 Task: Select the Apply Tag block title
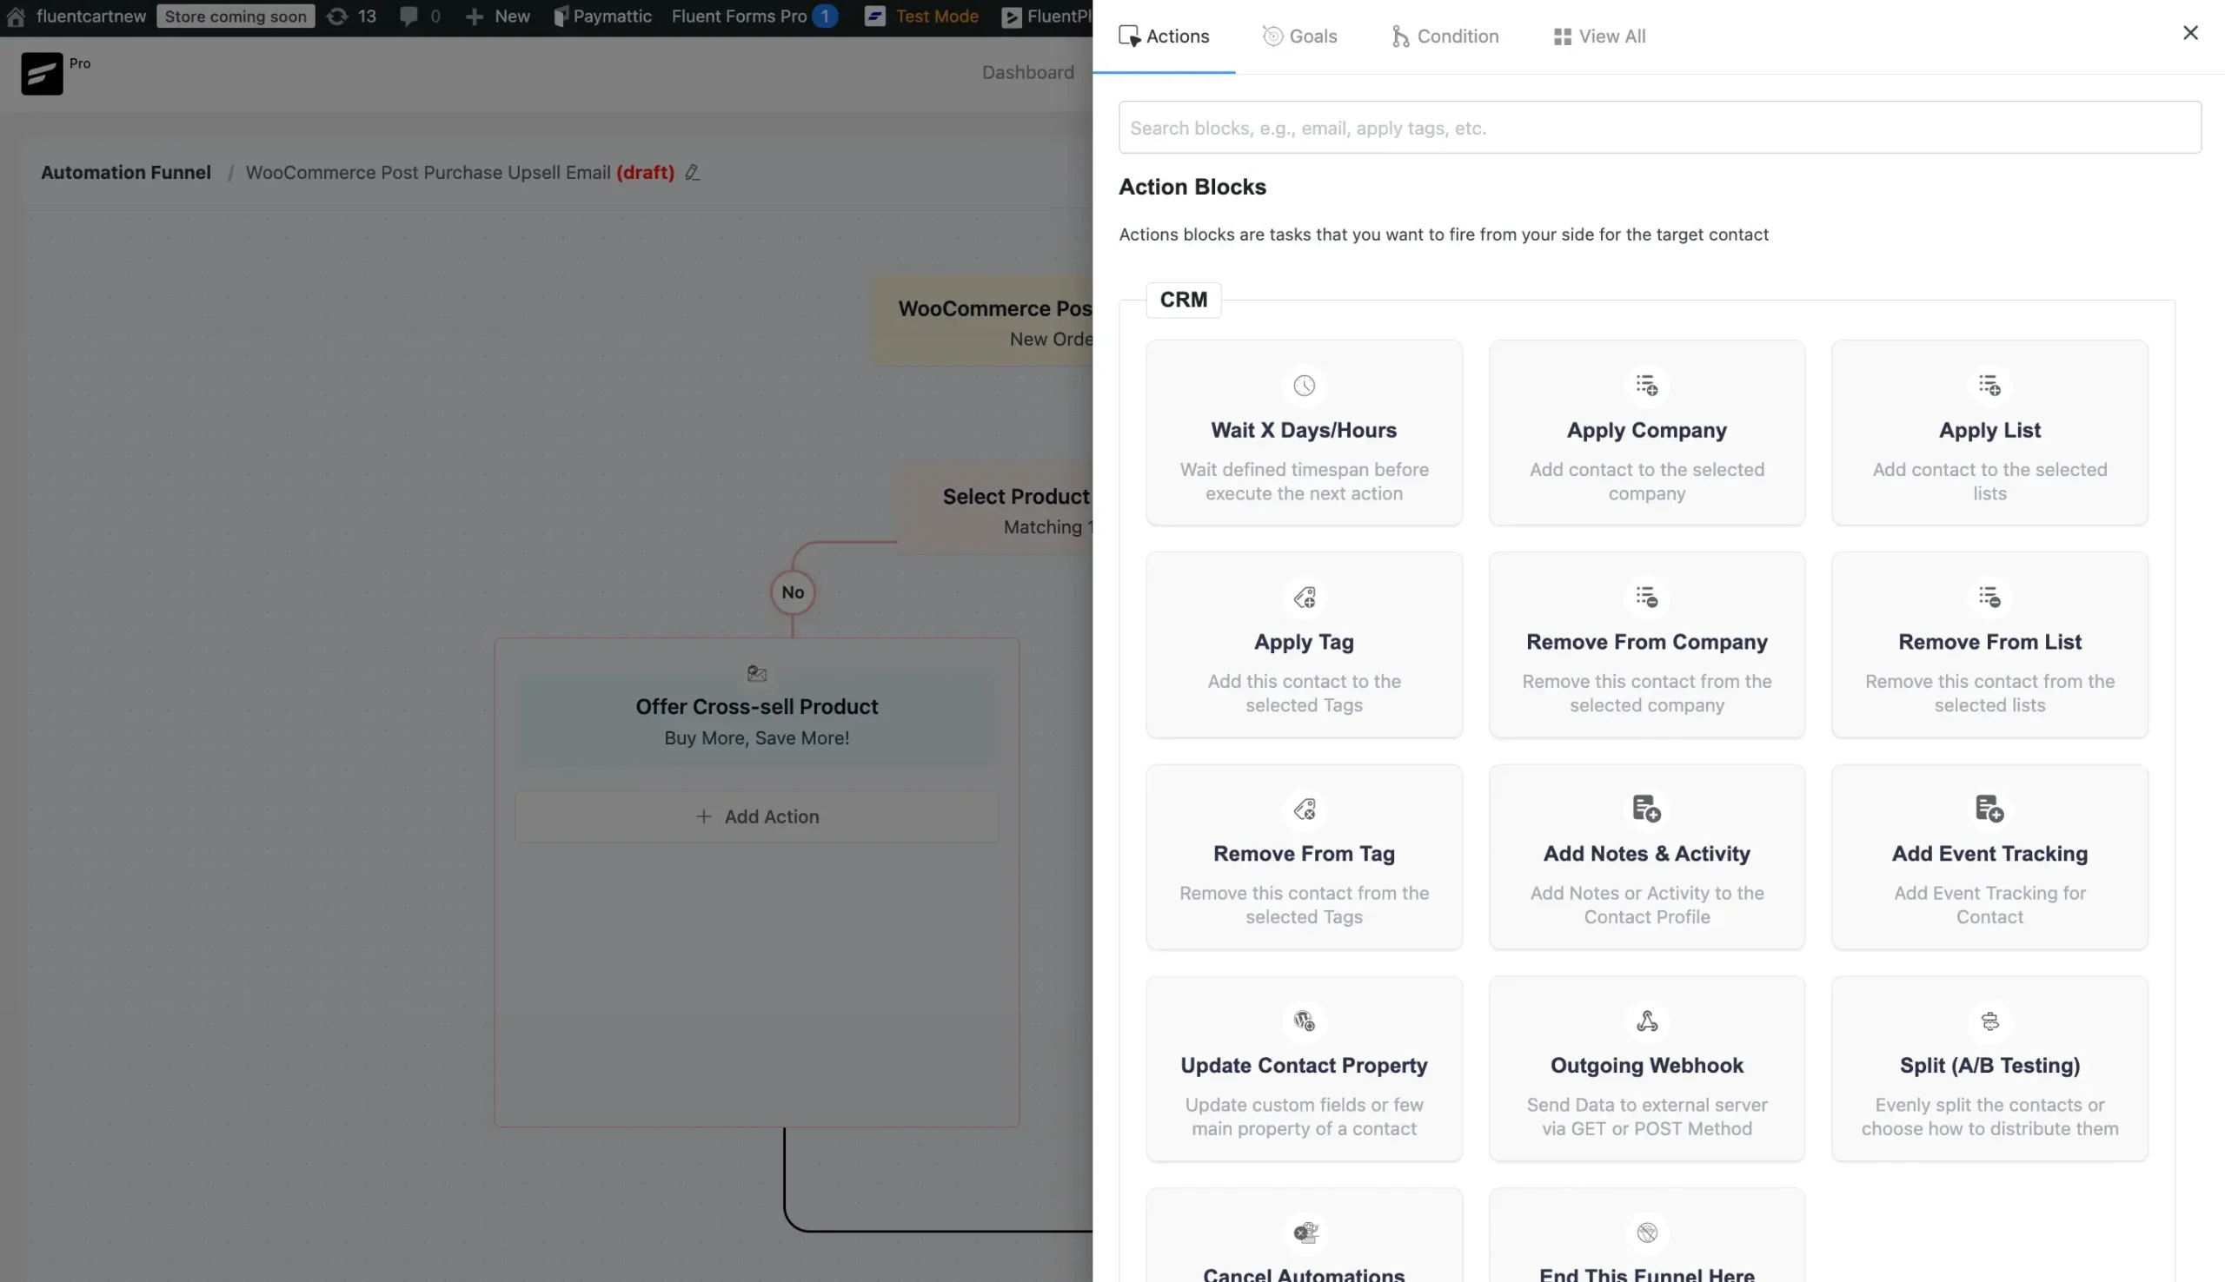point(1304,642)
